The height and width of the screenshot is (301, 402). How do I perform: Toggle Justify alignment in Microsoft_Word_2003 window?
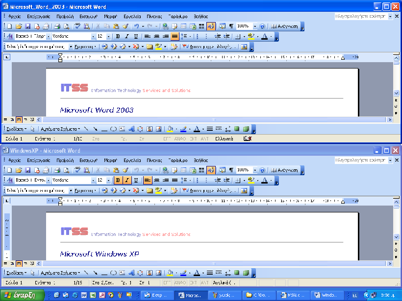click(175, 36)
